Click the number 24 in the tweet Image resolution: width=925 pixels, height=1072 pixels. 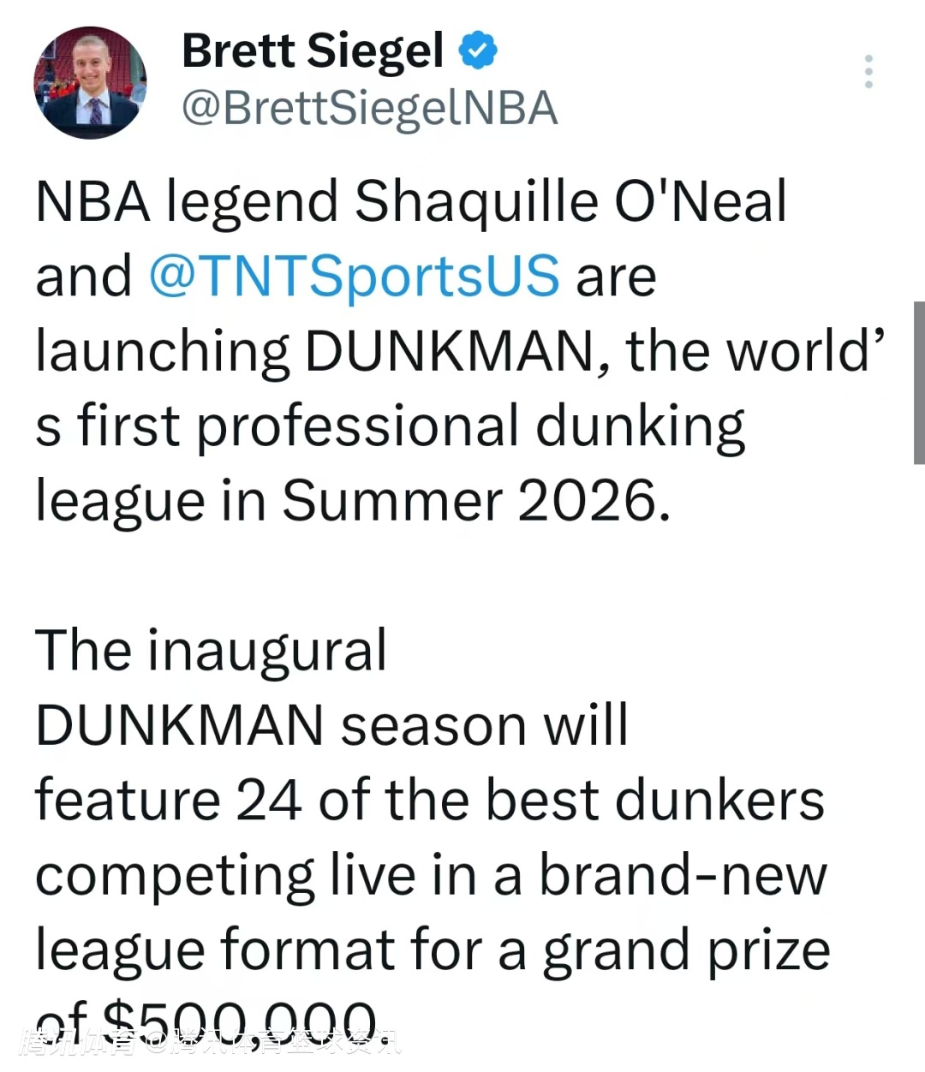pyautogui.click(x=268, y=801)
